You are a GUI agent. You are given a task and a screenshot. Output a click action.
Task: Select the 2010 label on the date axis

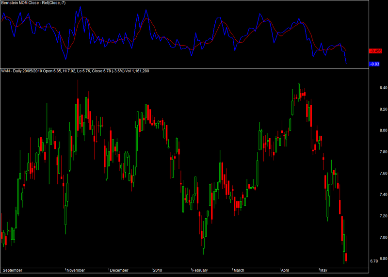(x=158, y=270)
